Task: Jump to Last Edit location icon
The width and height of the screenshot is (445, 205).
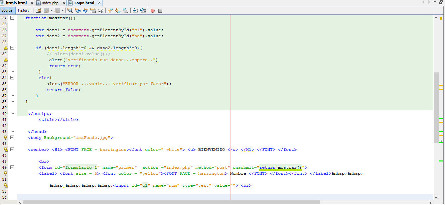Action: tap(39, 11)
